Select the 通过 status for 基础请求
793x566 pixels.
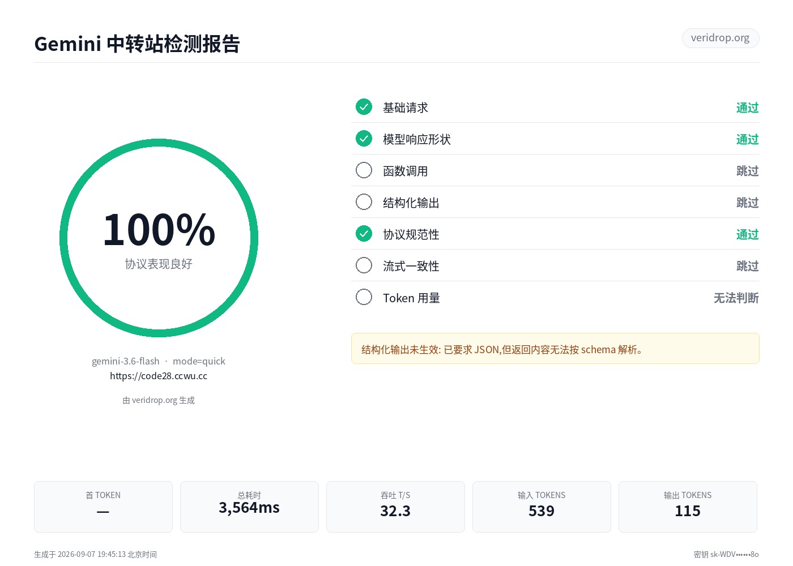[x=747, y=108]
